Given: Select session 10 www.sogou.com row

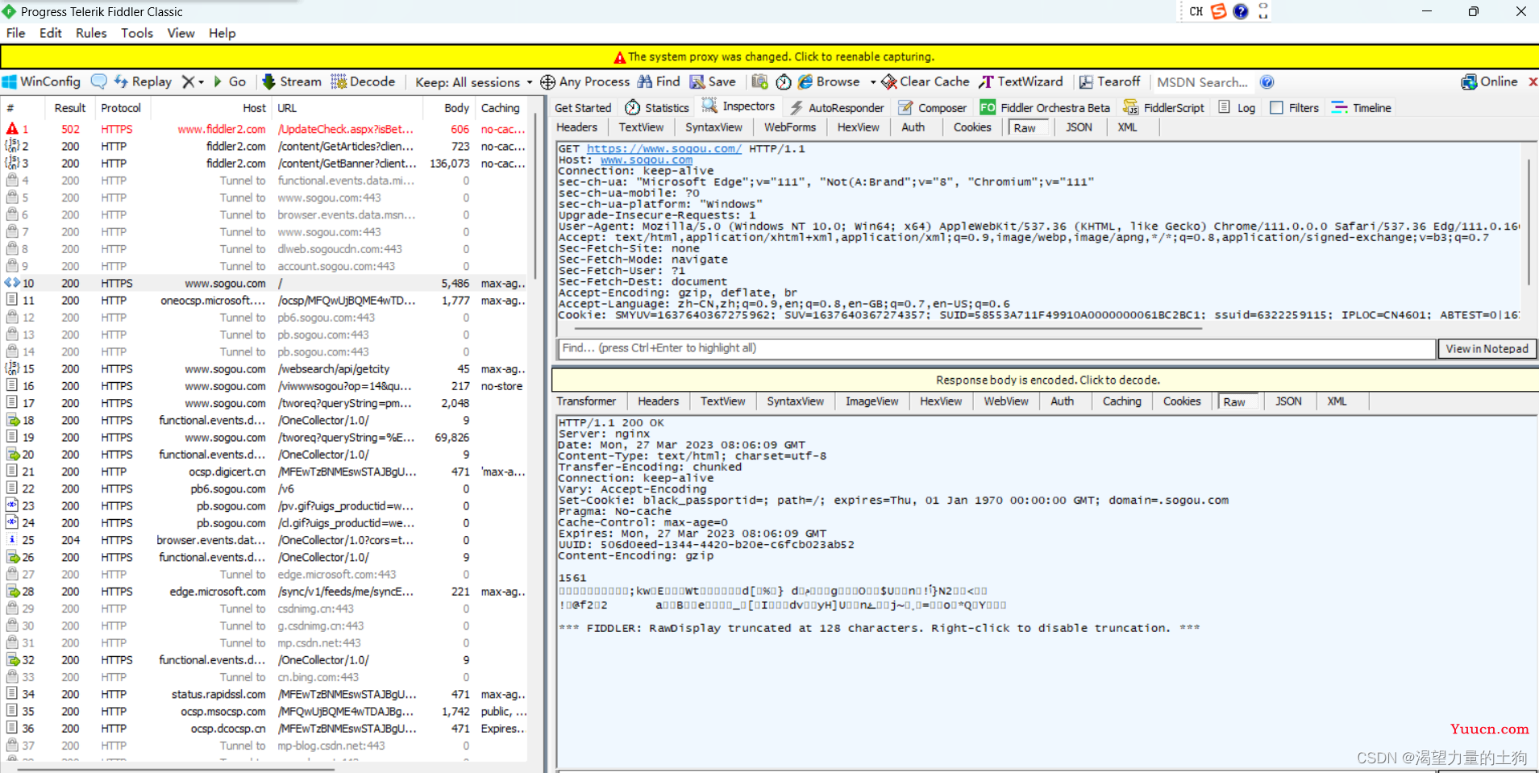Looking at the screenshot, I should point(265,283).
